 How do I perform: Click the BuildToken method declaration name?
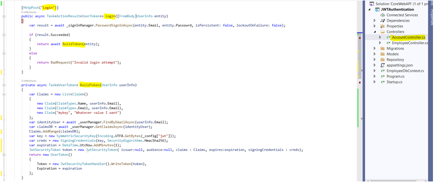90,85
